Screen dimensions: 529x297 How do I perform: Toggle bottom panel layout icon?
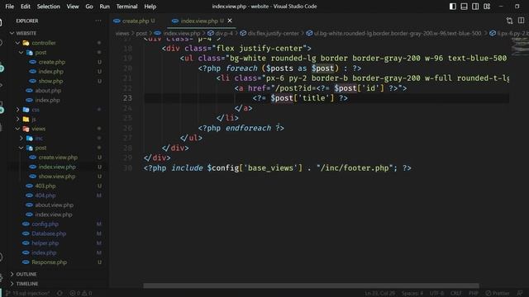coord(464,7)
